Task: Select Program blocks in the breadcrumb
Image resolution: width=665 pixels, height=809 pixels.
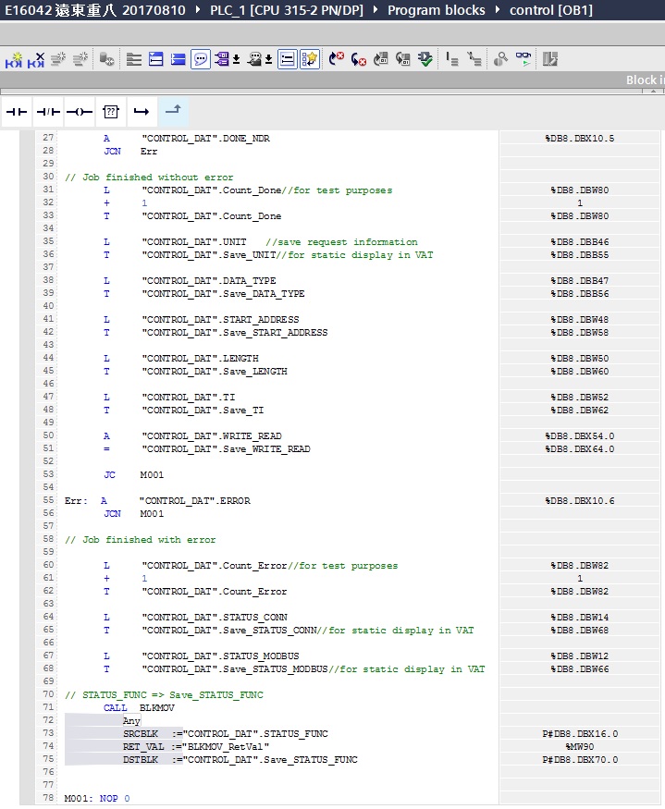Action: tap(436, 11)
